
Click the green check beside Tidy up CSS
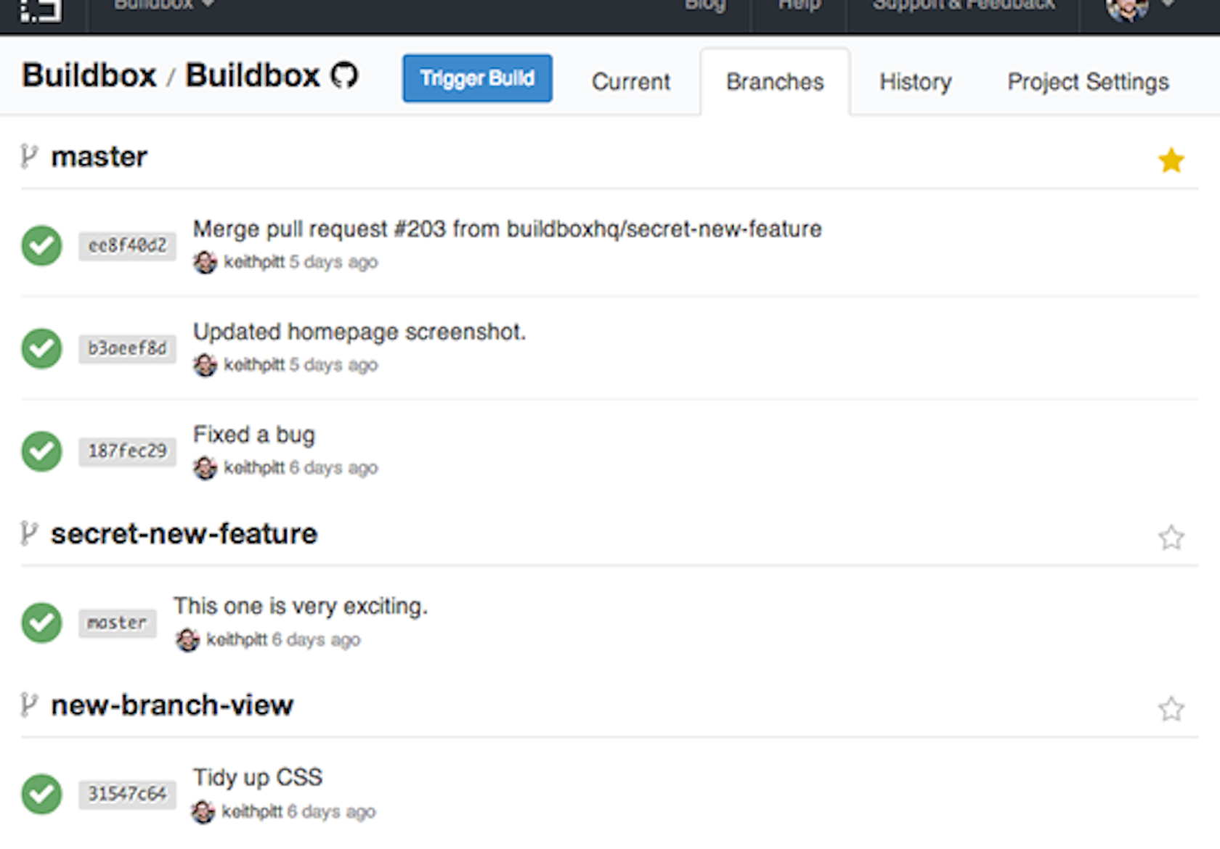[x=41, y=793]
